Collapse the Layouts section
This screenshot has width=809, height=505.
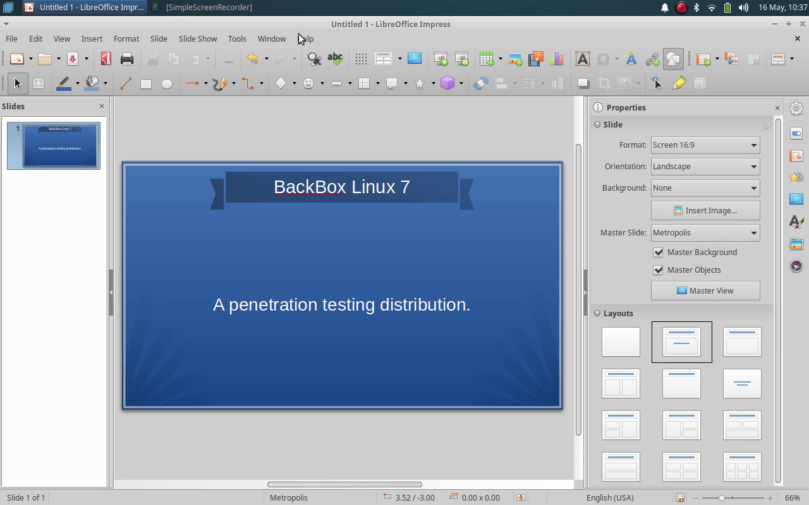pyautogui.click(x=597, y=313)
